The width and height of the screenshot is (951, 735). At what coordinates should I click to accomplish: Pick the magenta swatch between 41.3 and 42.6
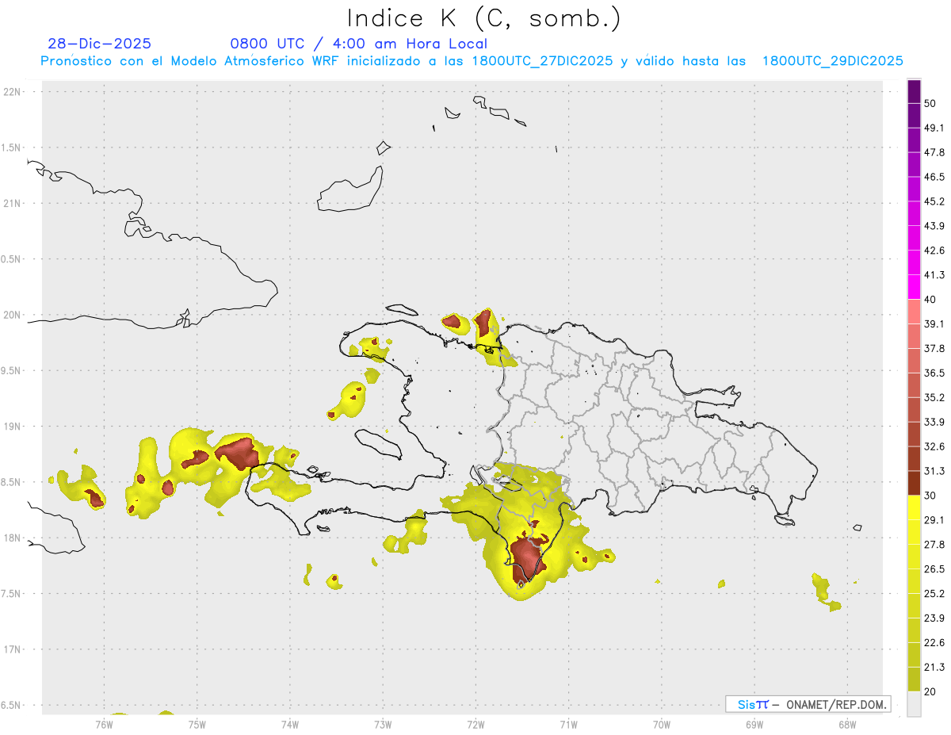[914, 262]
